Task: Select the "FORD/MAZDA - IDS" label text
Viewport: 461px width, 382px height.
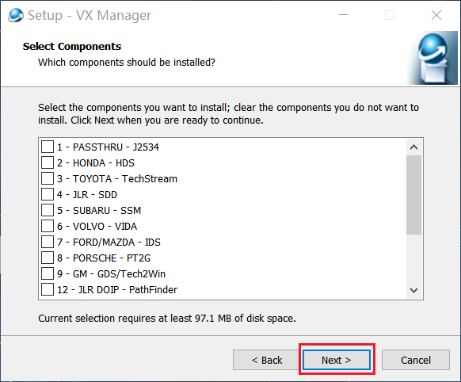Action: (x=116, y=242)
